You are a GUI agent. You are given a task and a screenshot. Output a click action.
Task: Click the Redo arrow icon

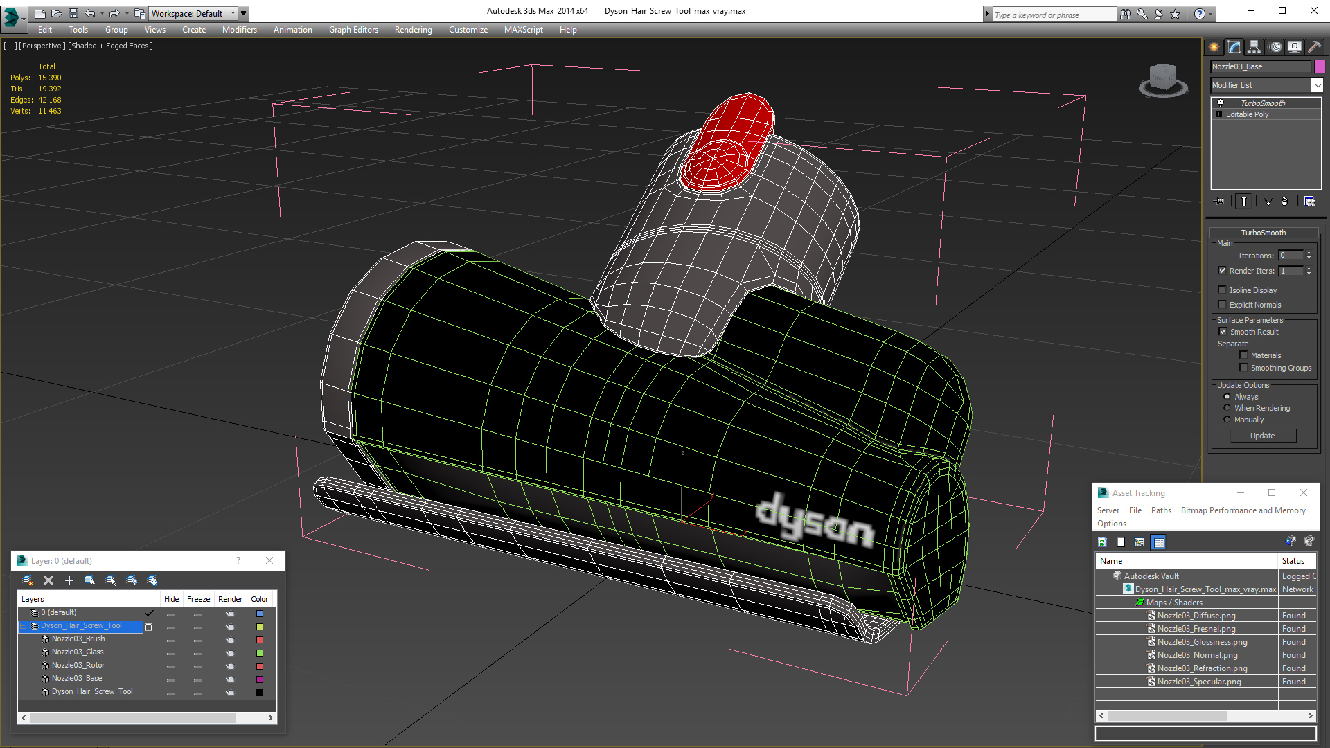pos(114,13)
